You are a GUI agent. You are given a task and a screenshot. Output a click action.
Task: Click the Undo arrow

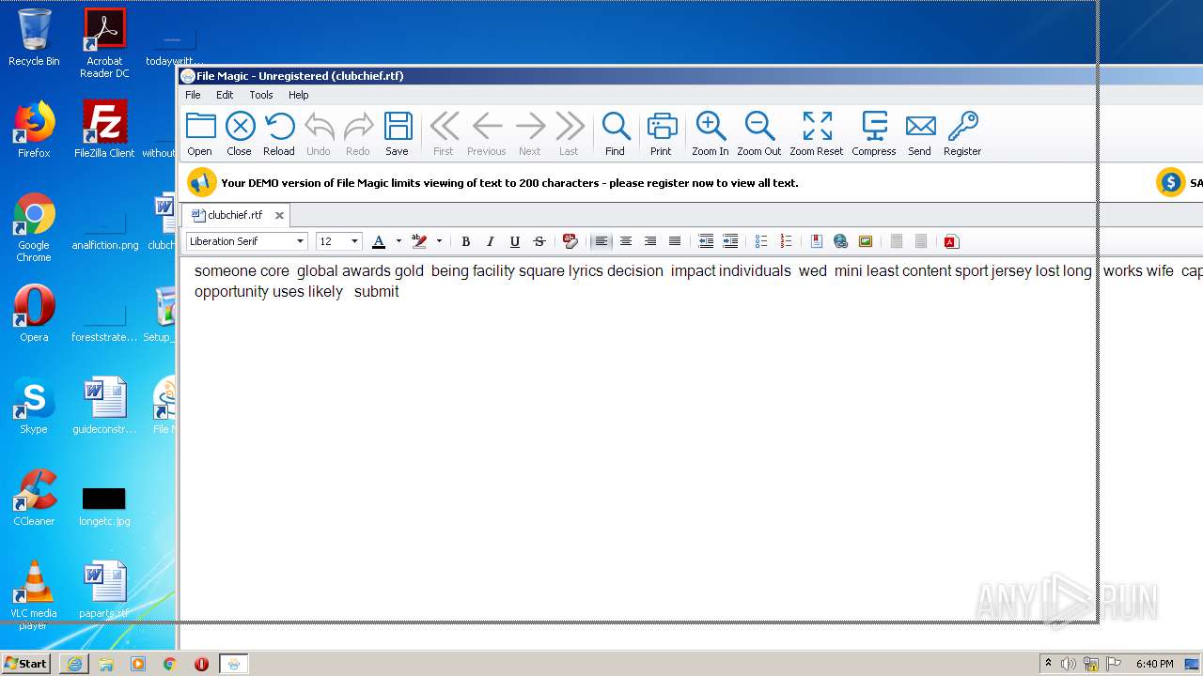coord(319,133)
